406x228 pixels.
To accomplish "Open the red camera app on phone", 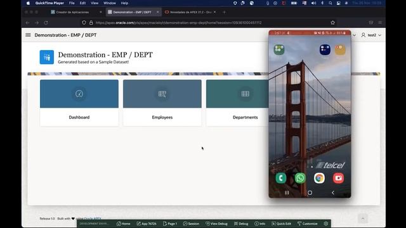I will (338, 178).
